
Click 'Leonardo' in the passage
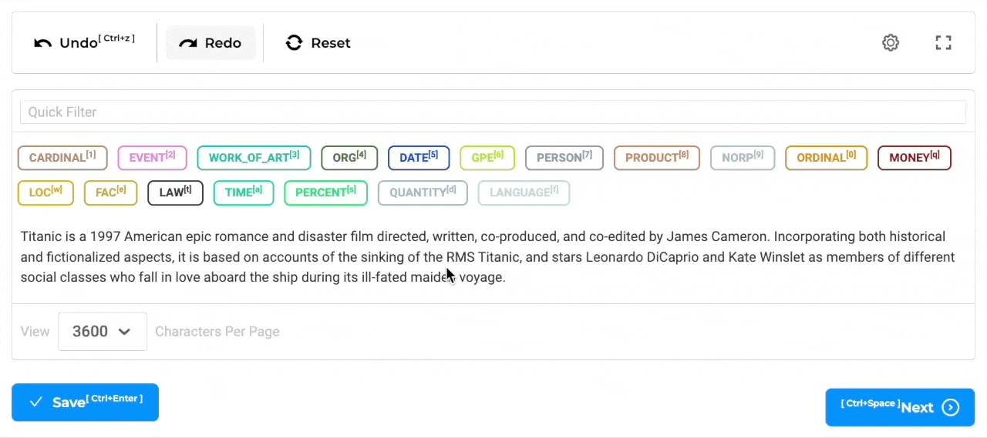point(615,257)
